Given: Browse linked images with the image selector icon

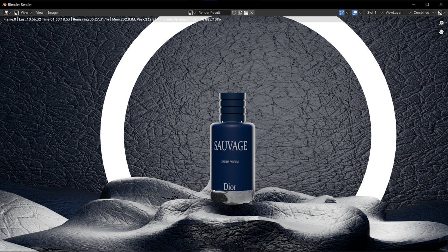Looking at the screenshot, I should [192, 13].
